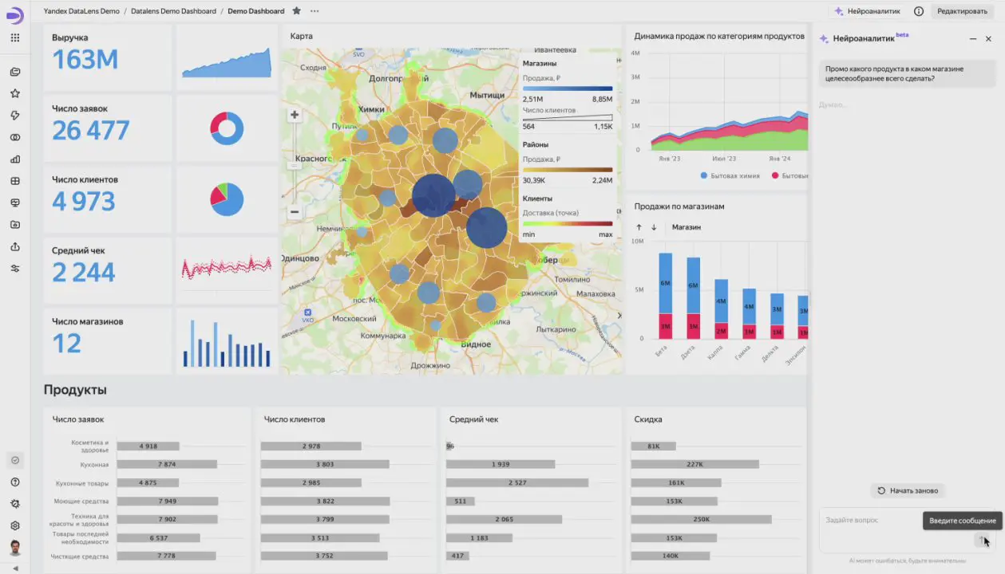Click the Редактировать button
The height and width of the screenshot is (574, 1005).
coord(962,11)
